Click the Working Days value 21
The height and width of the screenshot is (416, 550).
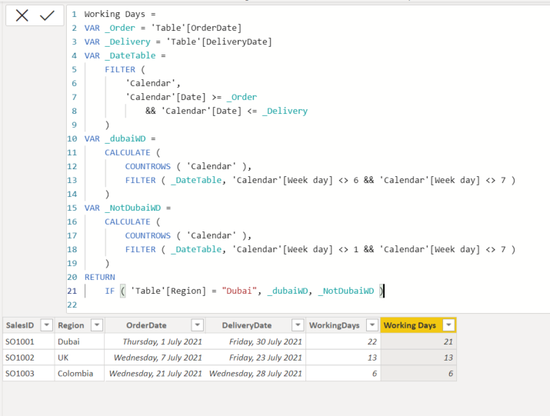pyautogui.click(x=418, y=341)
